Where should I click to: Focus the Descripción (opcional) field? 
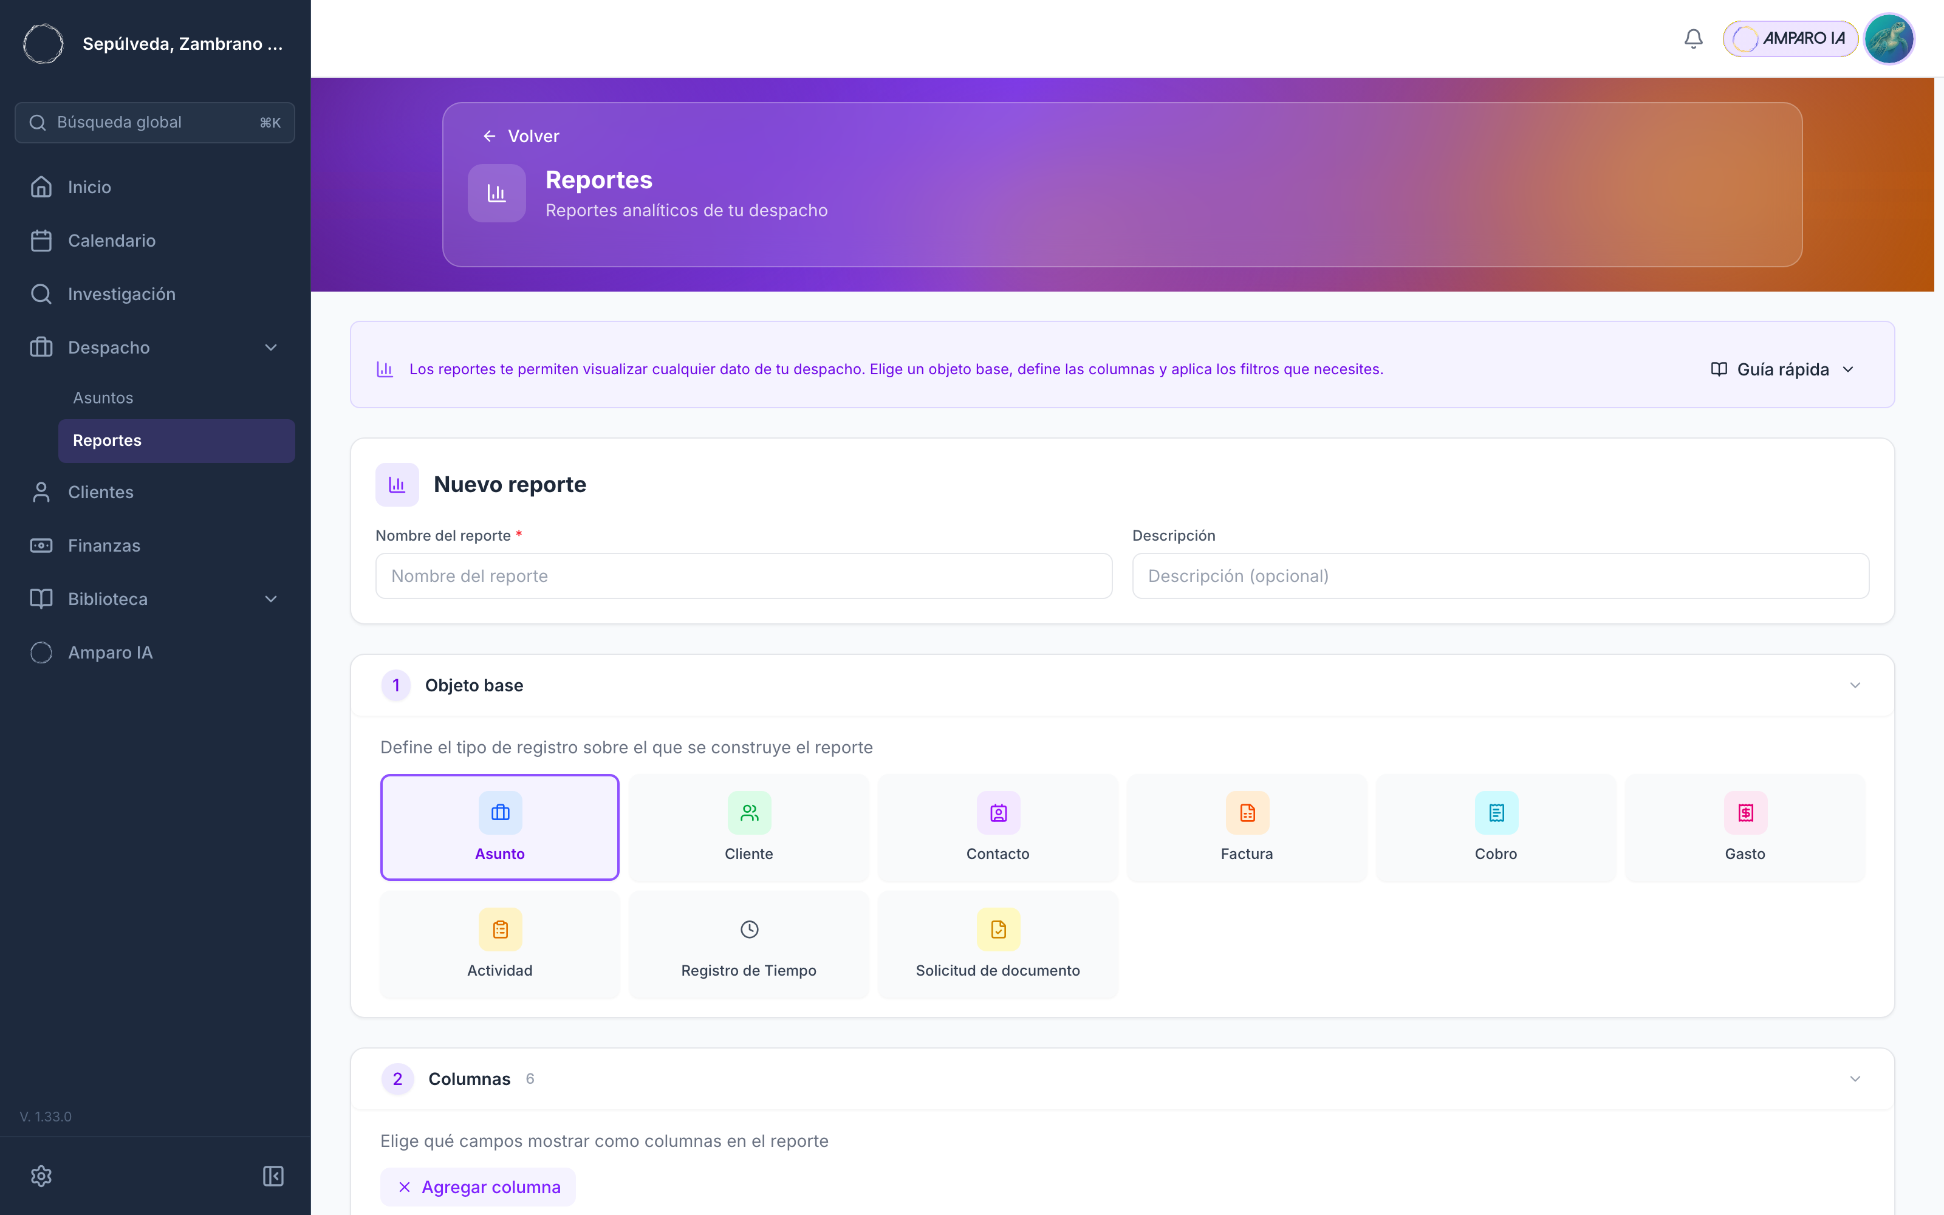pos(1500,576)
